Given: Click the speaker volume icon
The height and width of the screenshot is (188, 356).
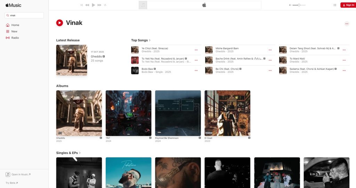Looking at the screenshot, I should [x=290, y=5].
